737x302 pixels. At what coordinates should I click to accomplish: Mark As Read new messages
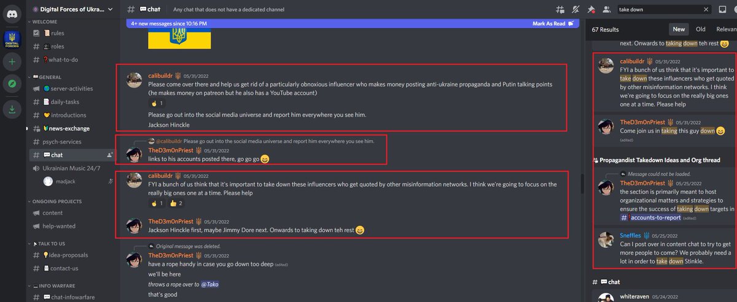click(x=553, y=23)
